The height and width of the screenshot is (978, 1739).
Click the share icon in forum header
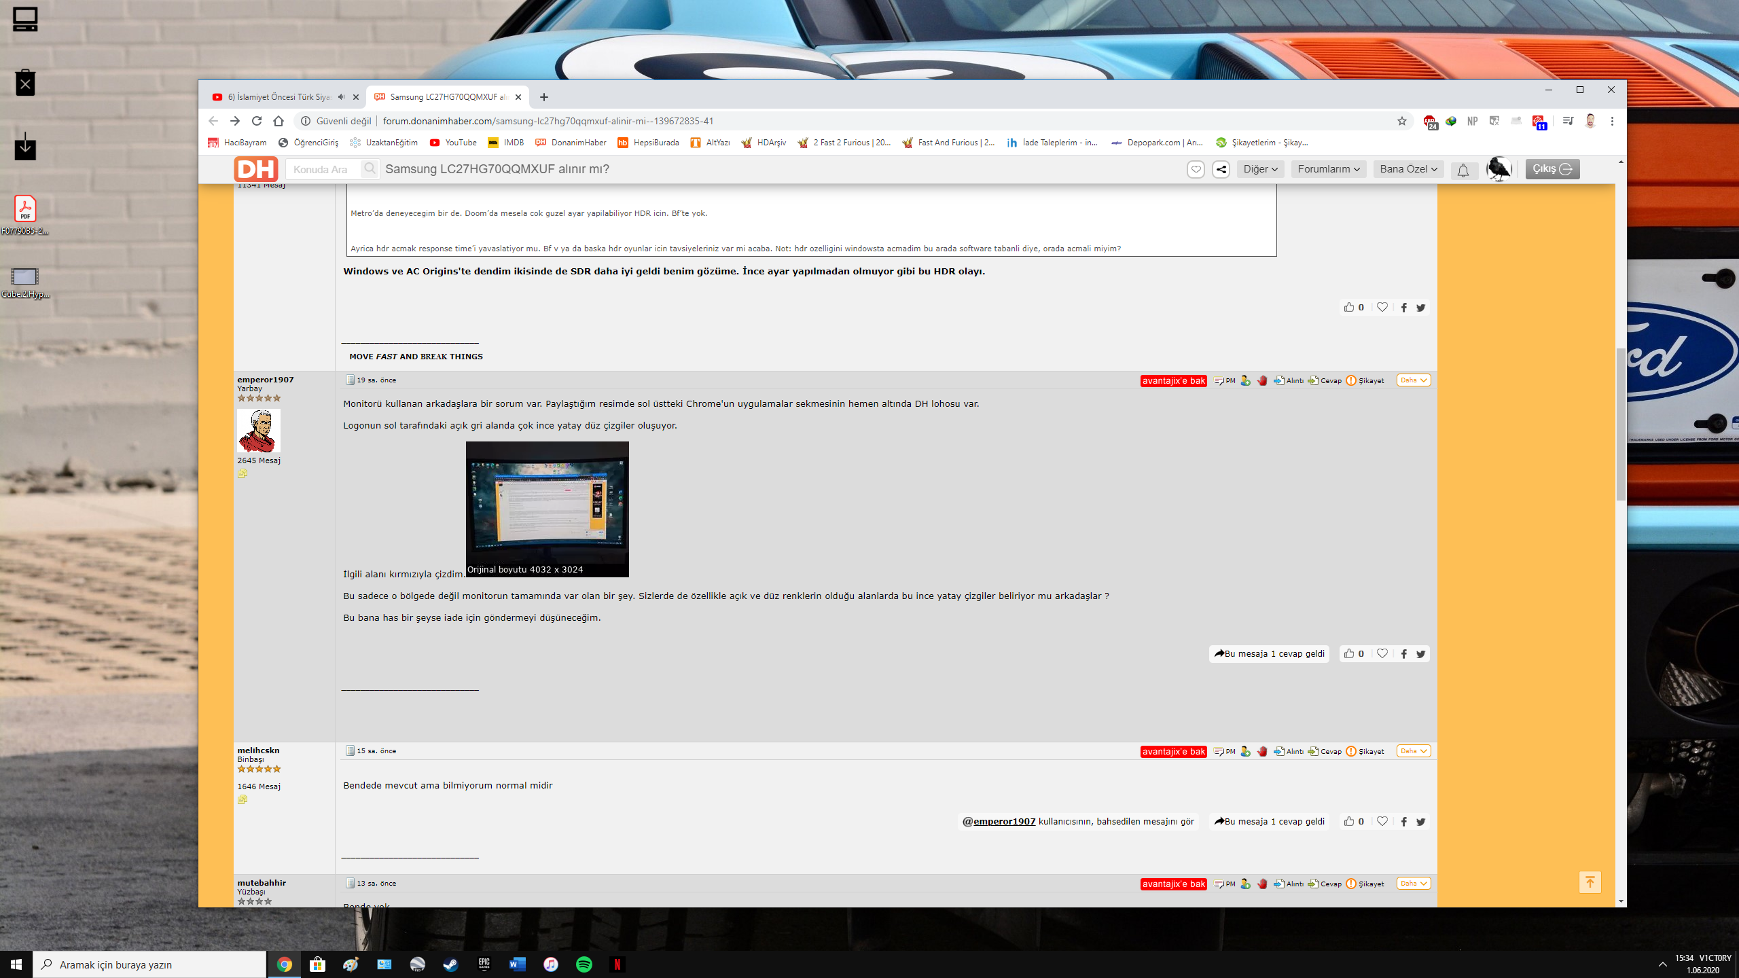[x=1221, y=169]
